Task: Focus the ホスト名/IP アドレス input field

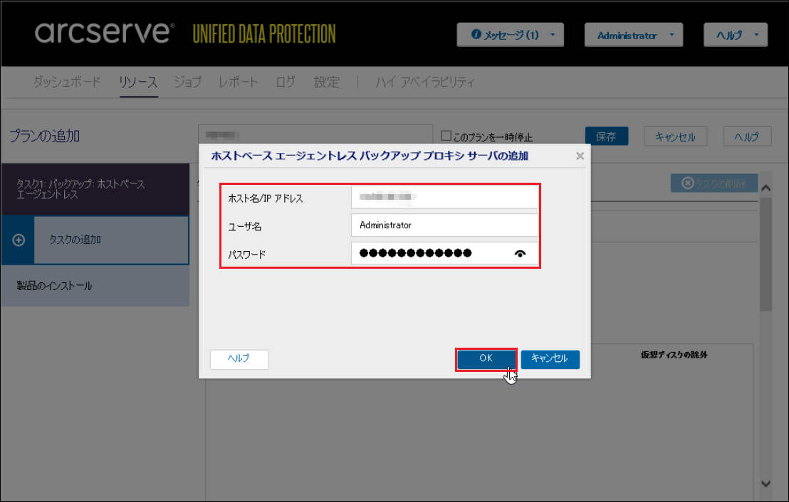Action: point(444,197)
